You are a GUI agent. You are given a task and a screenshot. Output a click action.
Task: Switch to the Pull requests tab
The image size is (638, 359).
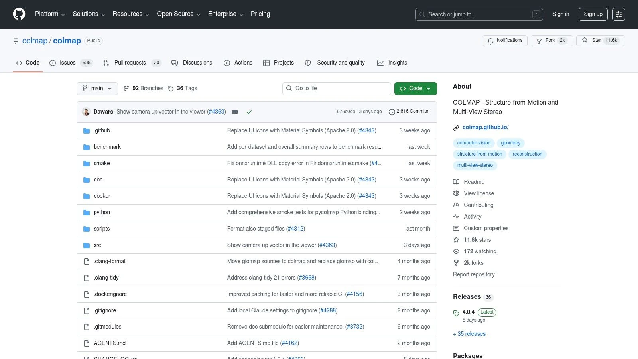tap(132, 63)
